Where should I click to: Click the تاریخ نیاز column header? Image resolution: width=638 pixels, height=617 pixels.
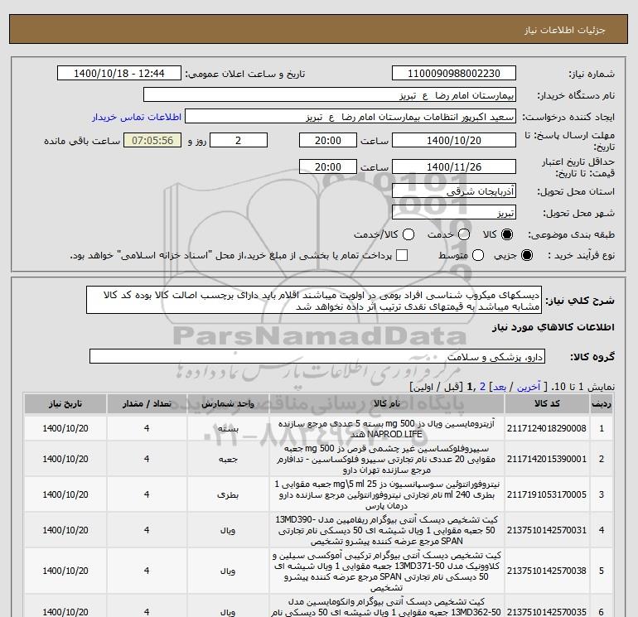(x=65, y=404)
